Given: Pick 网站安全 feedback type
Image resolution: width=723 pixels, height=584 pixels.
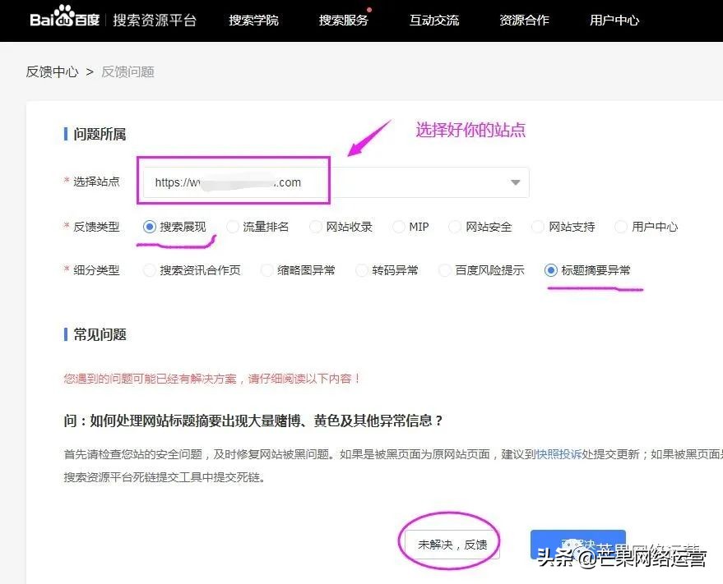Looking at the screenshot, I should coord(455,227).
